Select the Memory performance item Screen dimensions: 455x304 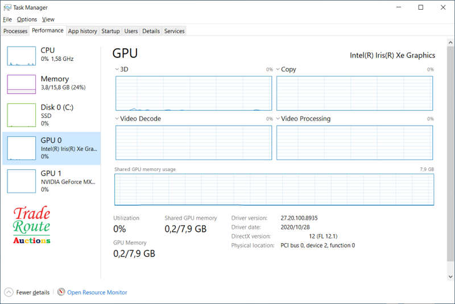[x=52, y=84]
